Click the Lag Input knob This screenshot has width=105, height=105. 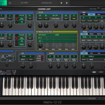tap(23, 66)
